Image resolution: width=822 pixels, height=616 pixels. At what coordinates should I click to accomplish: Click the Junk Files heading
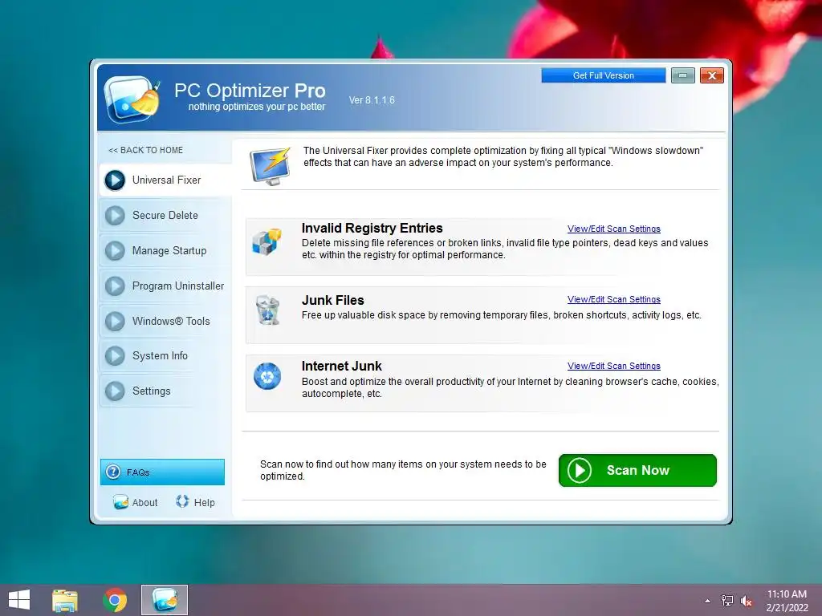[x=333, y=300]
